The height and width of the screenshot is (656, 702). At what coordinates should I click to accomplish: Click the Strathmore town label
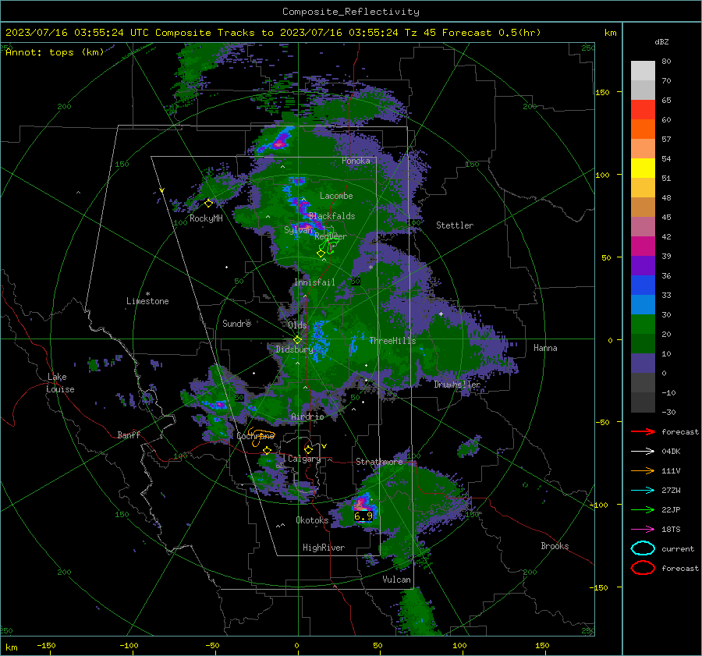pos(379,462)
